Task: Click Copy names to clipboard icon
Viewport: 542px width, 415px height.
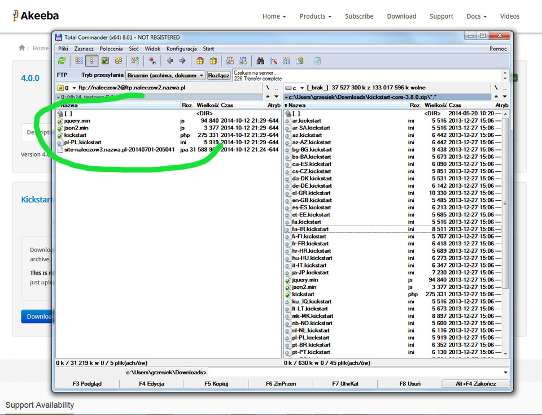Action: [300, 61]
